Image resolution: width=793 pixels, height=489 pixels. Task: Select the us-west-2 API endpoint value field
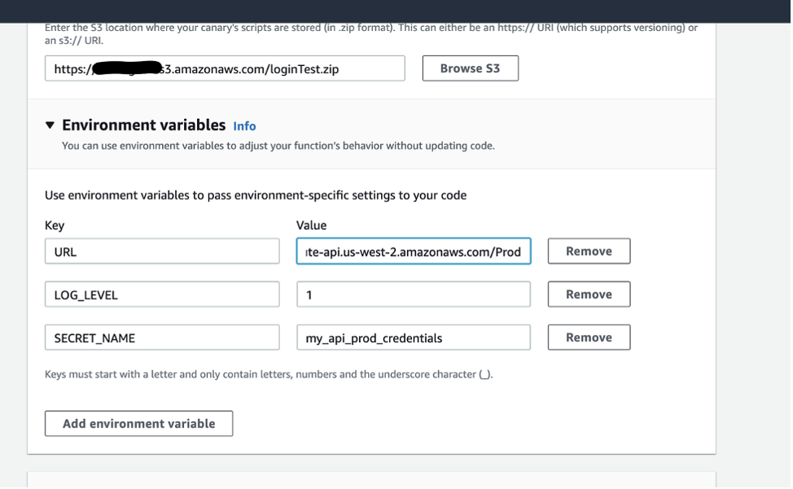(411, 251)
